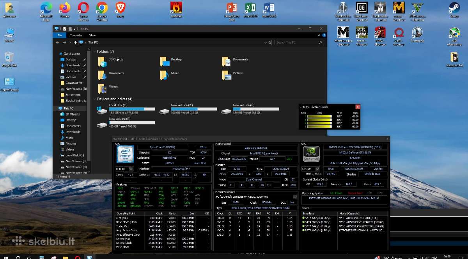The height and width of the screenshot is (259, 468).
Task: Open the CPU #0 selector dropdown in HWiNFO
Action: point(131,169)
